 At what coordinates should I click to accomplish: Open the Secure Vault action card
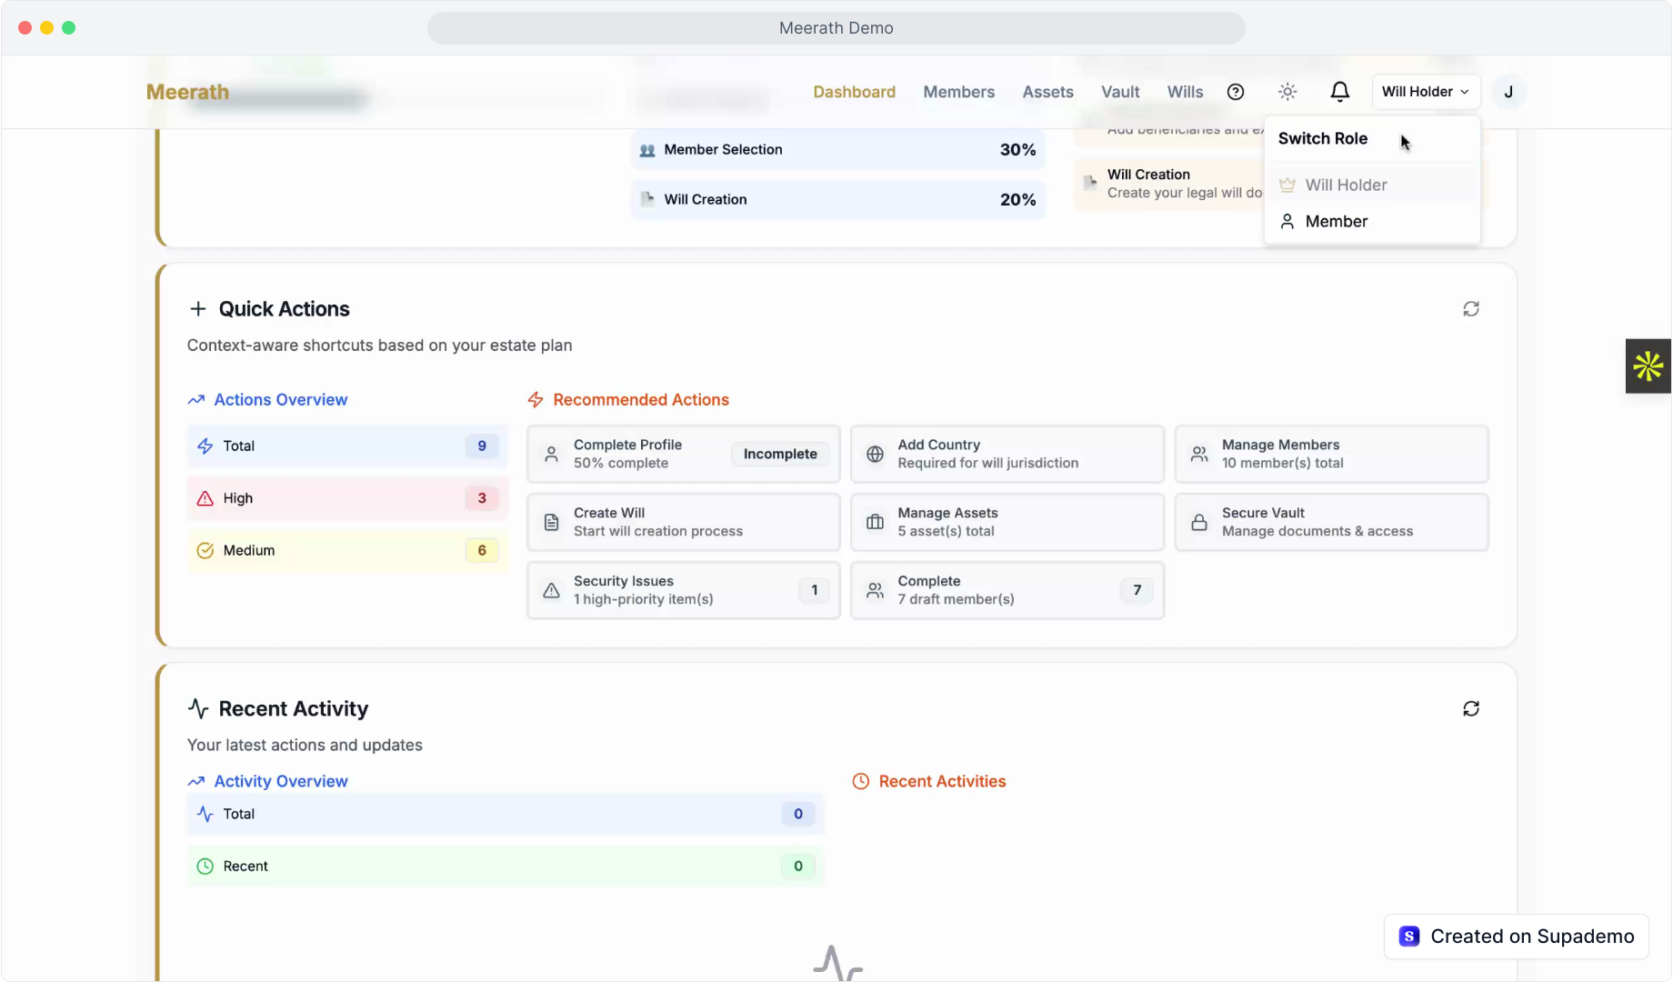1331,522
